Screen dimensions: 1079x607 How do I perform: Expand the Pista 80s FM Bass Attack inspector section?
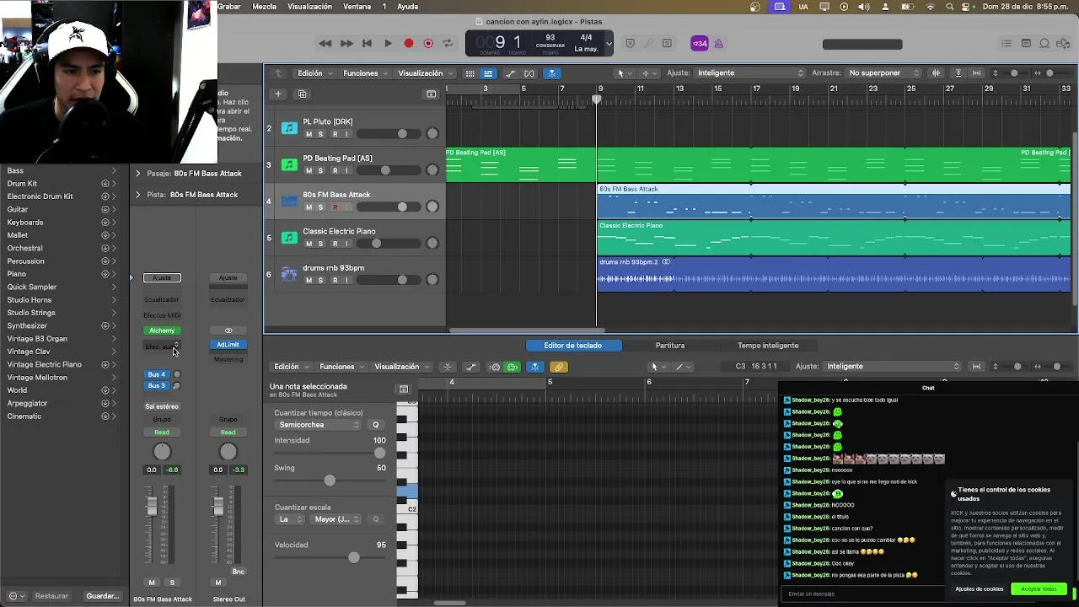tap(138, 195)
